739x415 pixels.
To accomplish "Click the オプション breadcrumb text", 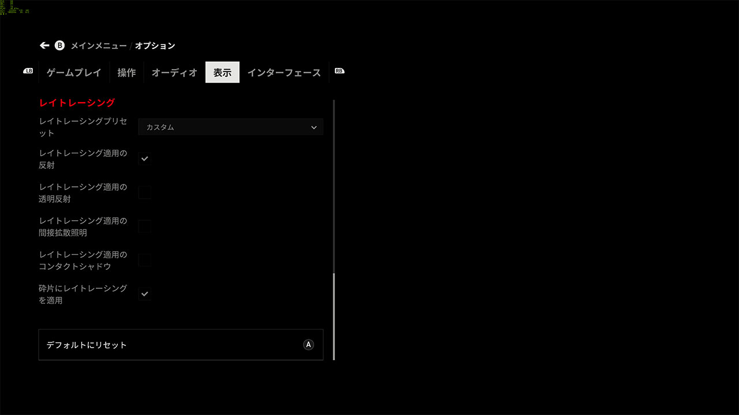I will point(155,46).
